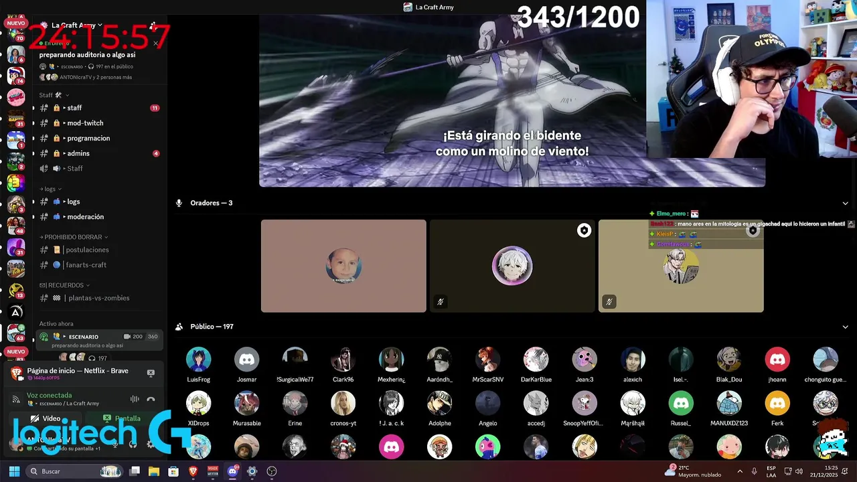Mute microphone in user panel
Screen dimensions: 857x482
[x=115, y=443]
